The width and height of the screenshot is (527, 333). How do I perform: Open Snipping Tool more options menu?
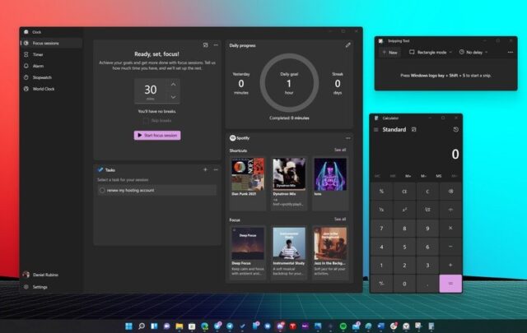(511, 53)
